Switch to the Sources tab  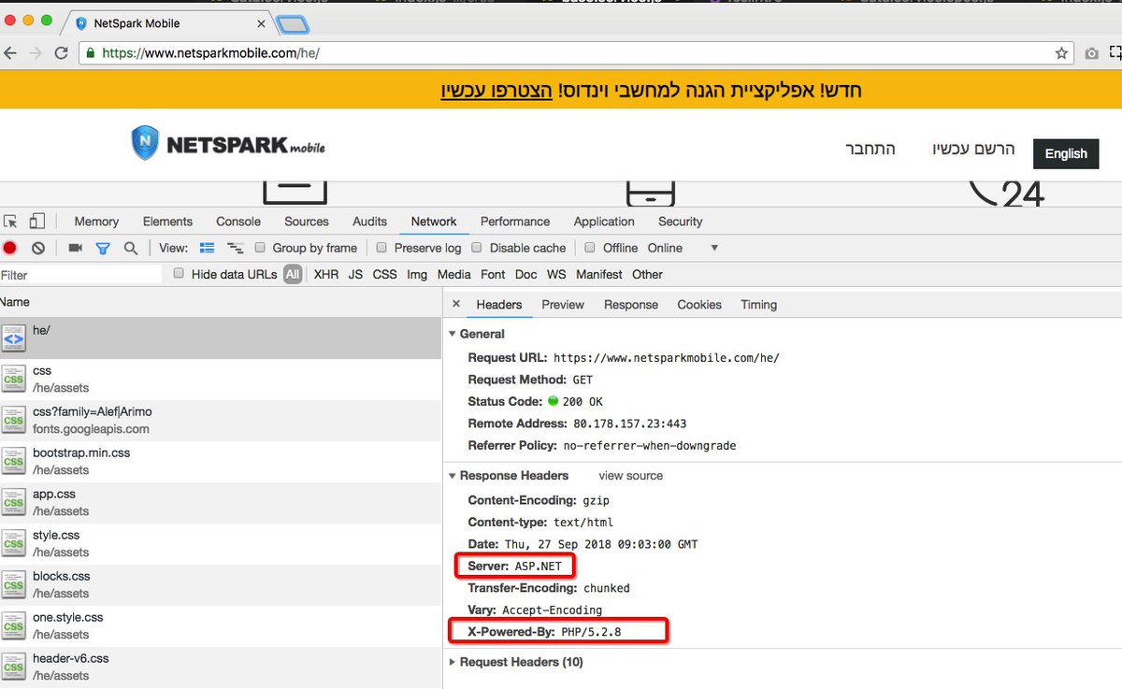[307, 222]
